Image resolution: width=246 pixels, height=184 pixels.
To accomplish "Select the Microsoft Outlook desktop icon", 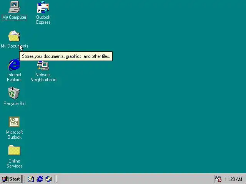I will pos(14,122).
